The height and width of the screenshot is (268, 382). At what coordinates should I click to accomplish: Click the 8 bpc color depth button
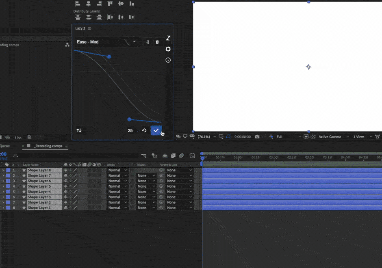coord(18,138)
